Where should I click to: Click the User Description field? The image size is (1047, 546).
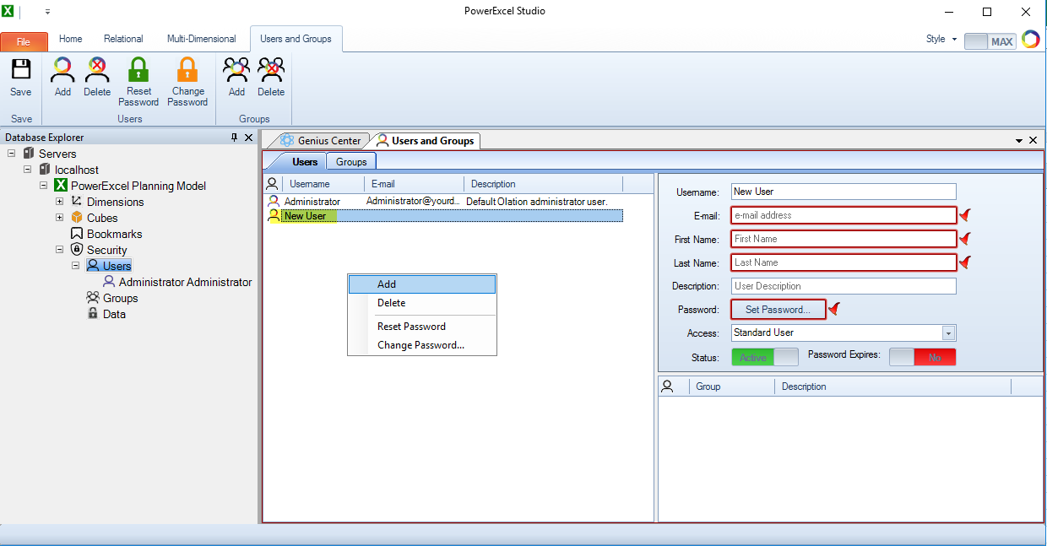click(844, 286)
